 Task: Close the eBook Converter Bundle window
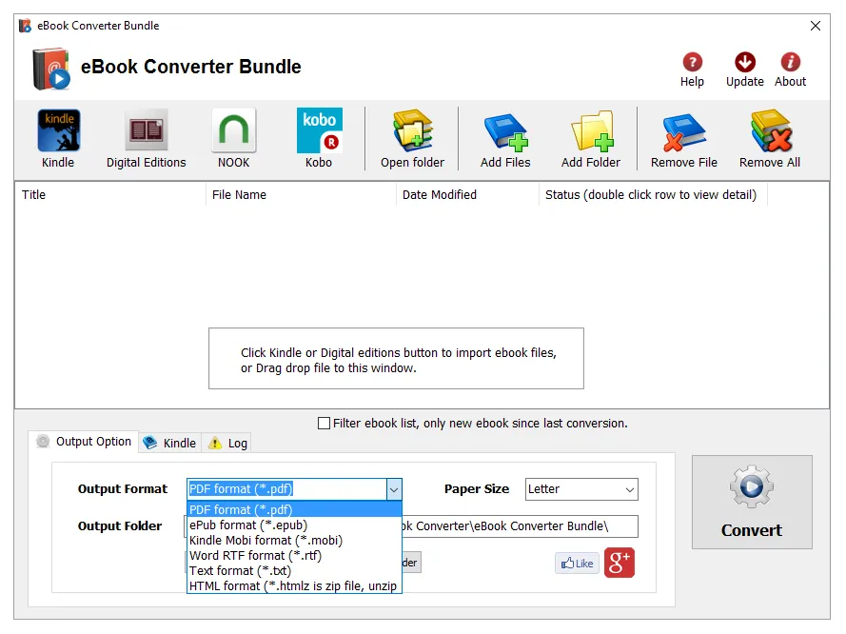coord(816,26)
